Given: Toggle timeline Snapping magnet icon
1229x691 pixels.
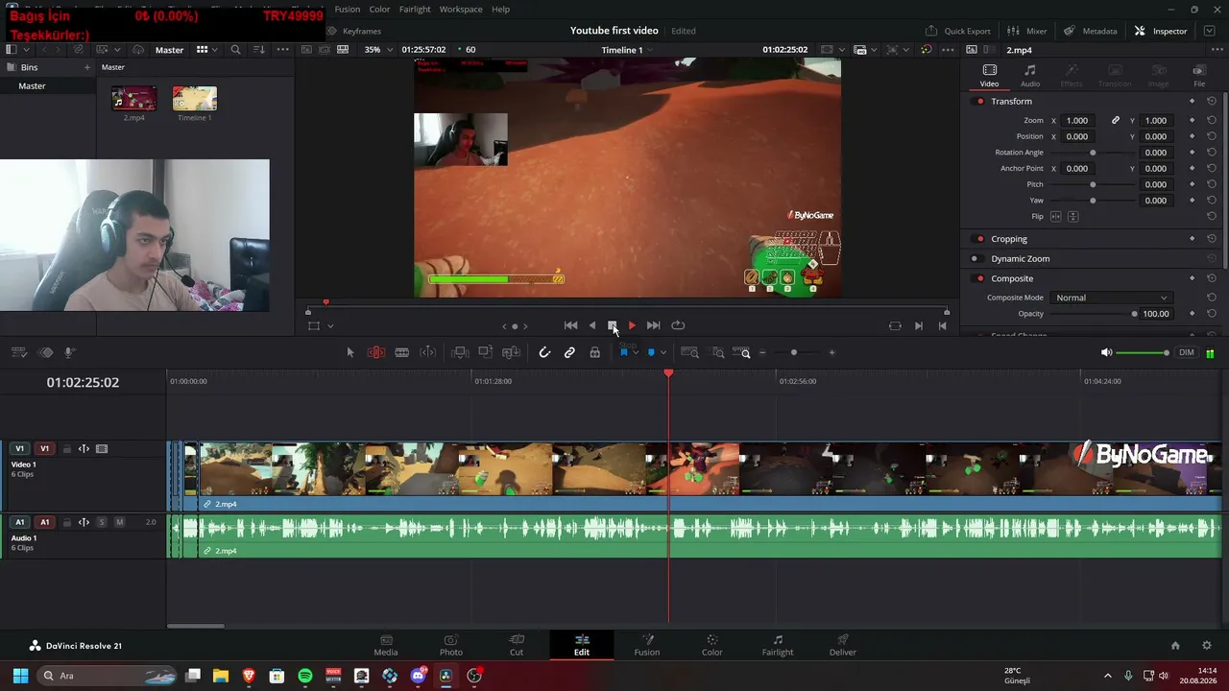Looking at the screenshot, I should tap(544, 353).
